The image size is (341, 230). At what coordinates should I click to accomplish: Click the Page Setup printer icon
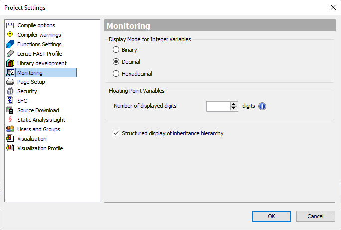(x=10, y=82)
